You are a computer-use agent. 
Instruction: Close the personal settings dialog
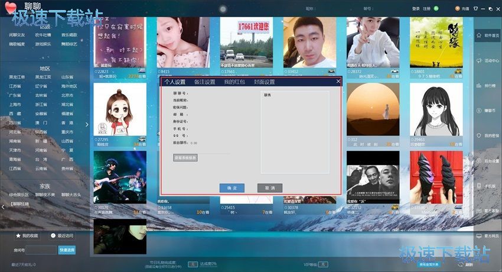pos(338,82)
